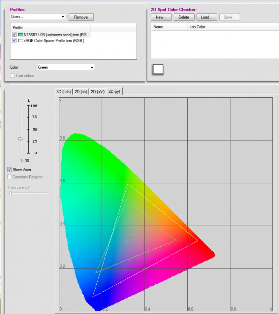The height and width of the screenshot is (314, 279).
Task: Select the 2D (xy) tab
Action: click(x=114, y=91)
